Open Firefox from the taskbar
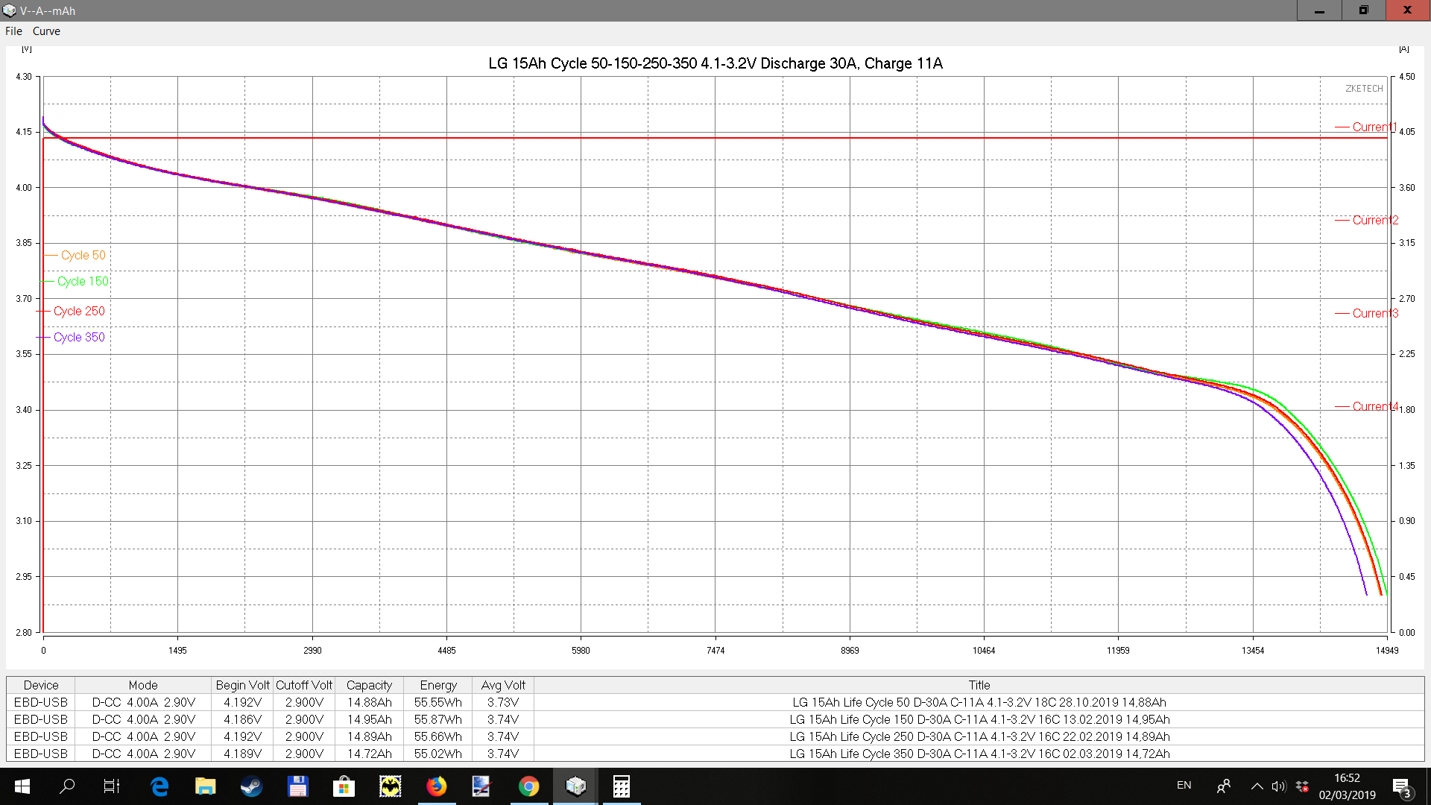This screenshot has width=1431, height=805. click(x=436, y=786)
